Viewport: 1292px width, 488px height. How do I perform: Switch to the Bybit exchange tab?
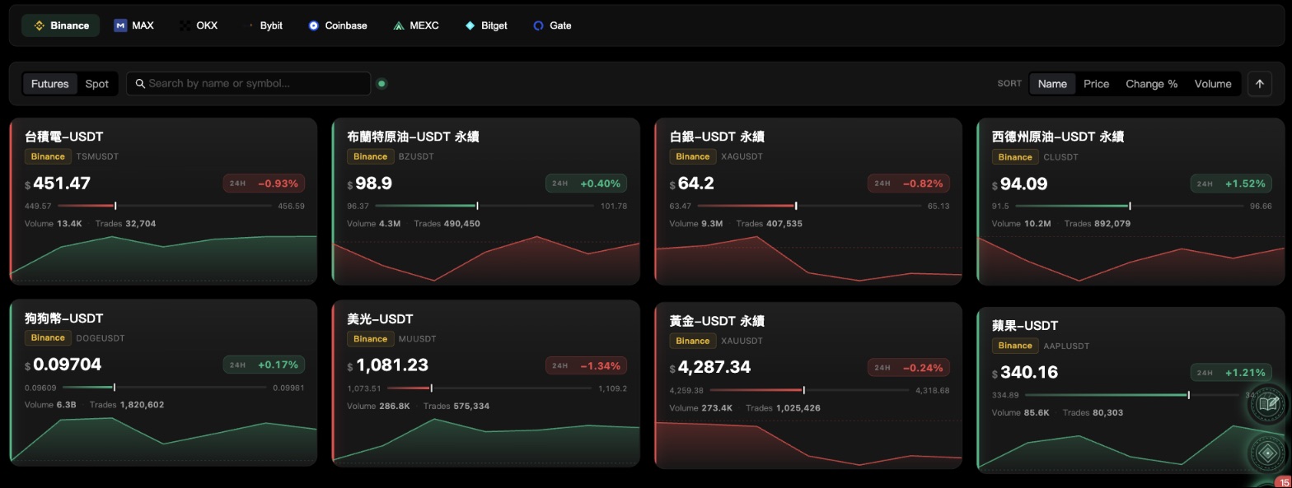click(265, 26)
